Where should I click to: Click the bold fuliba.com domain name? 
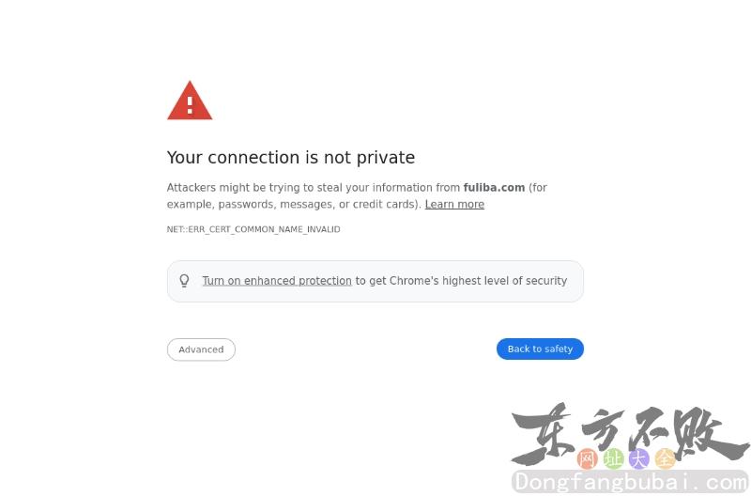494,187
